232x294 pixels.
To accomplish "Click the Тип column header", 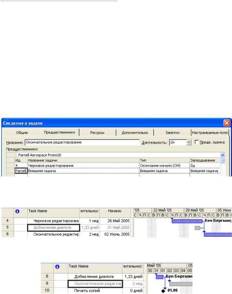I will tap(165, 160).
